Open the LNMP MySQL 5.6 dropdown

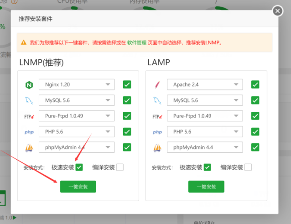coord(77,100)
